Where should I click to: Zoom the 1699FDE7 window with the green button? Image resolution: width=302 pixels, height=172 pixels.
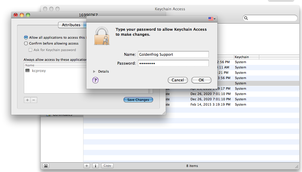tap(28, 15)
